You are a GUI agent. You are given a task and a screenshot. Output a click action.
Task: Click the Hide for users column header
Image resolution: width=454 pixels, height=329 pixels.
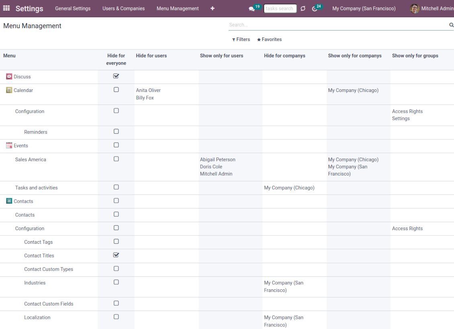151,55
